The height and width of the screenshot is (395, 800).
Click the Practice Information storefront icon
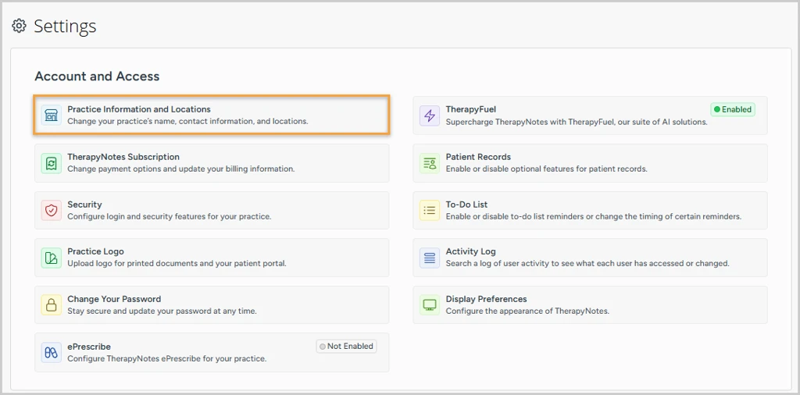pos(51,116)
